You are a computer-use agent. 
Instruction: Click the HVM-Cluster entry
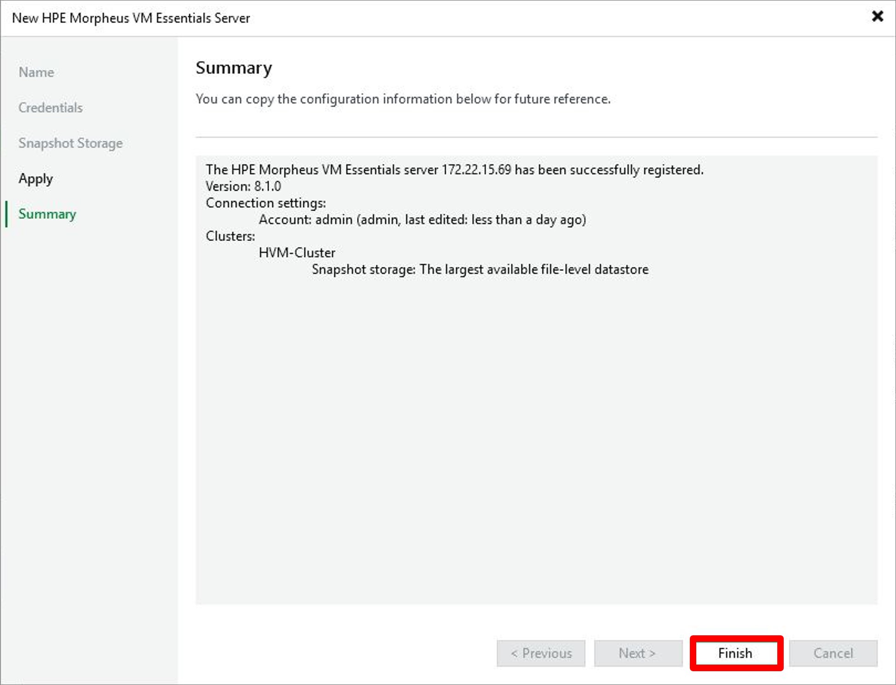pos(297,253)
